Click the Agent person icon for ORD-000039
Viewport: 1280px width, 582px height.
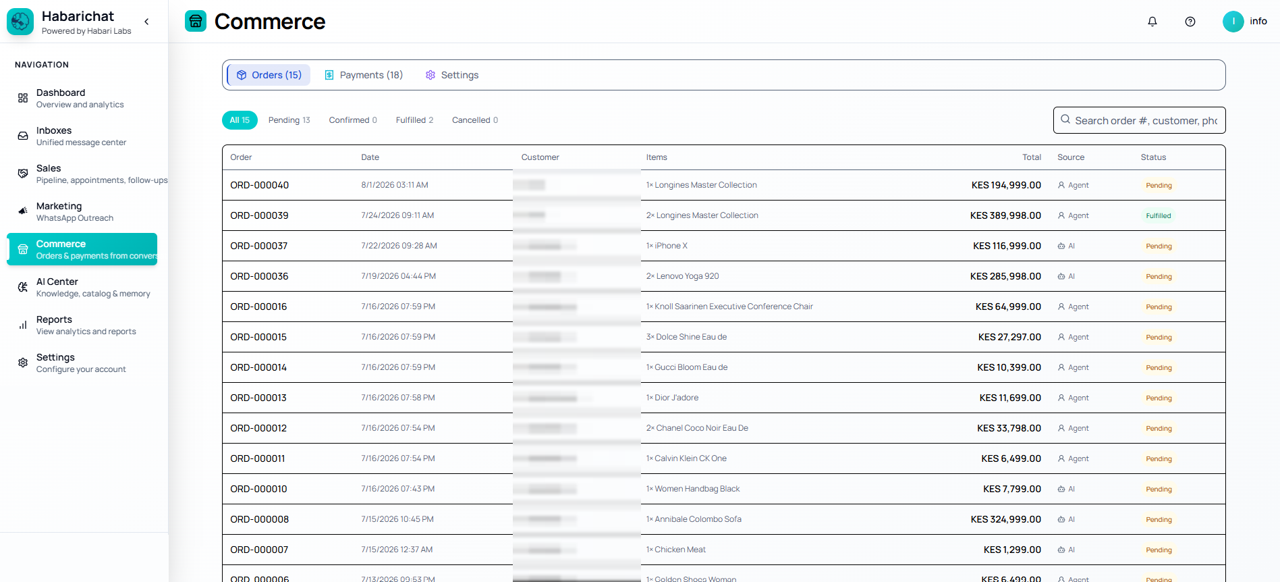[x=1061, y=215]
